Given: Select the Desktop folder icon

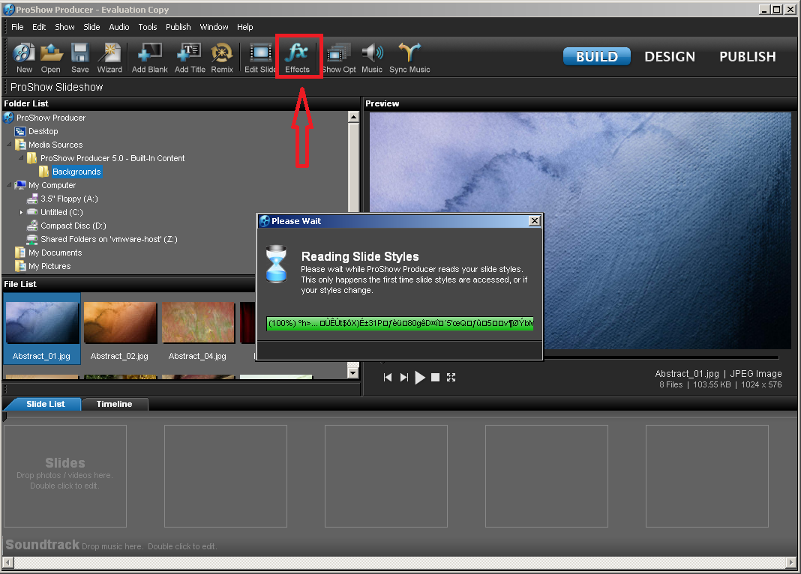Looking at the screenshot, I should 20,131.
